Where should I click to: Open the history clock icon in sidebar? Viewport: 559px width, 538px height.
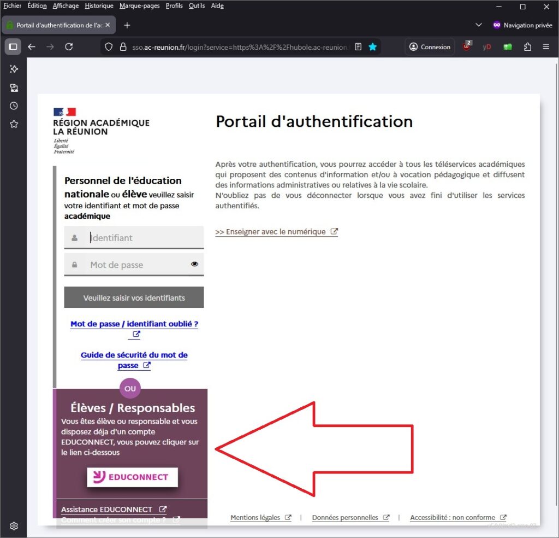[x=14, y=106]
